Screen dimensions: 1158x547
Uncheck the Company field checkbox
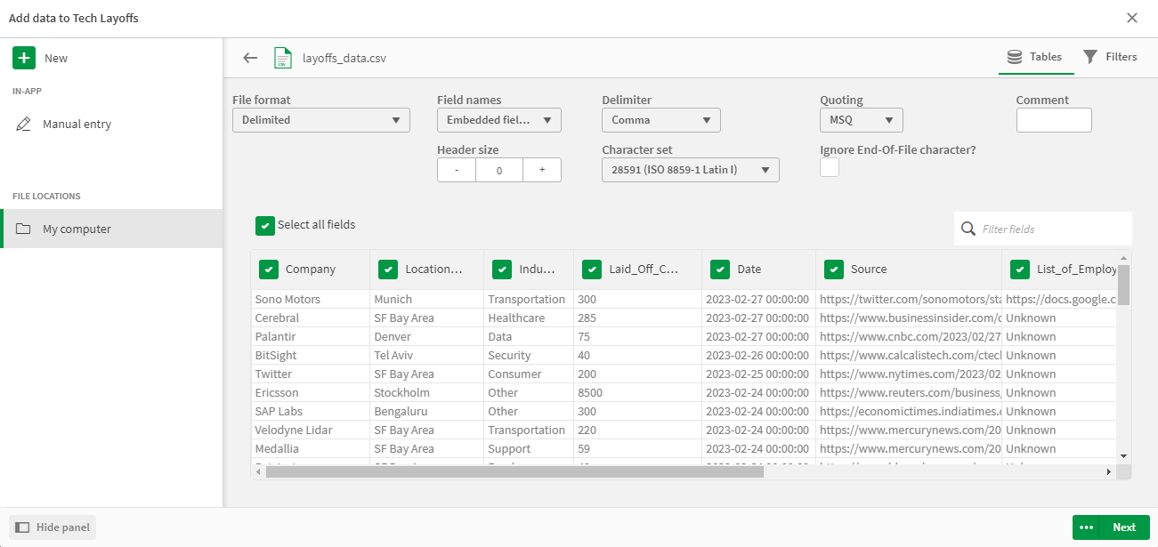(269, 269)
